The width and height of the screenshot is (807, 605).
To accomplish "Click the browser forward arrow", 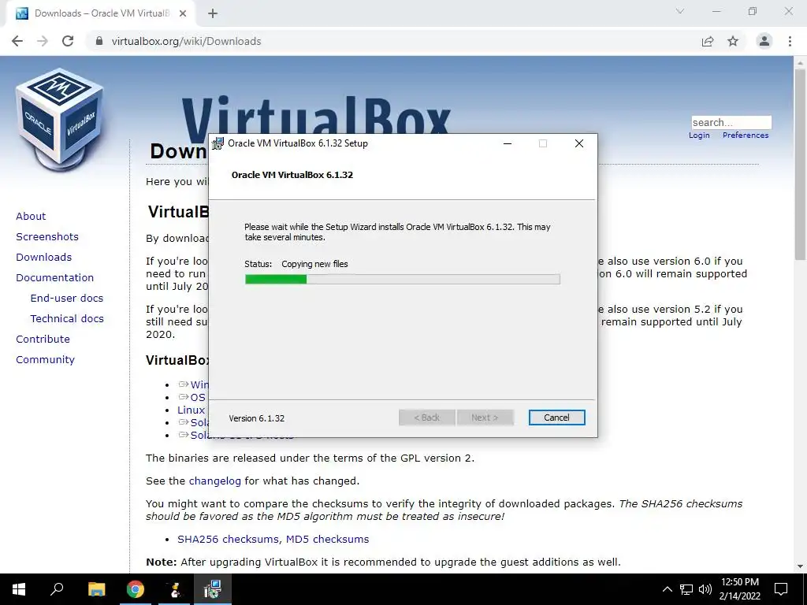I will (43, 41).
